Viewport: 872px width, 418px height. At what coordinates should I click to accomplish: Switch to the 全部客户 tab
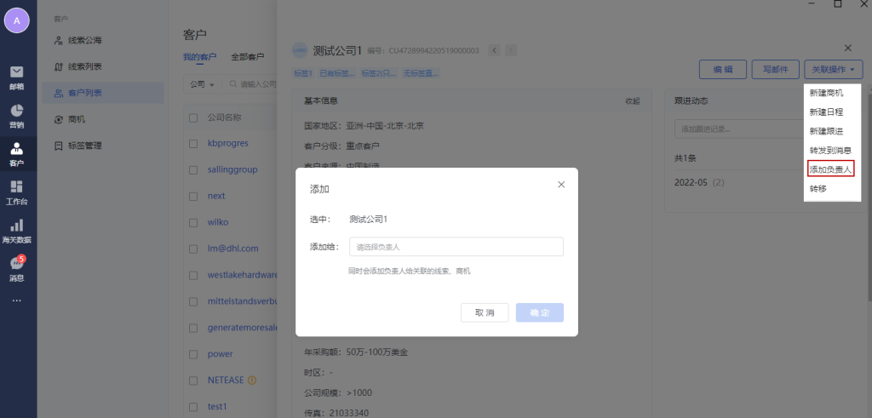[x=247, y=57]
